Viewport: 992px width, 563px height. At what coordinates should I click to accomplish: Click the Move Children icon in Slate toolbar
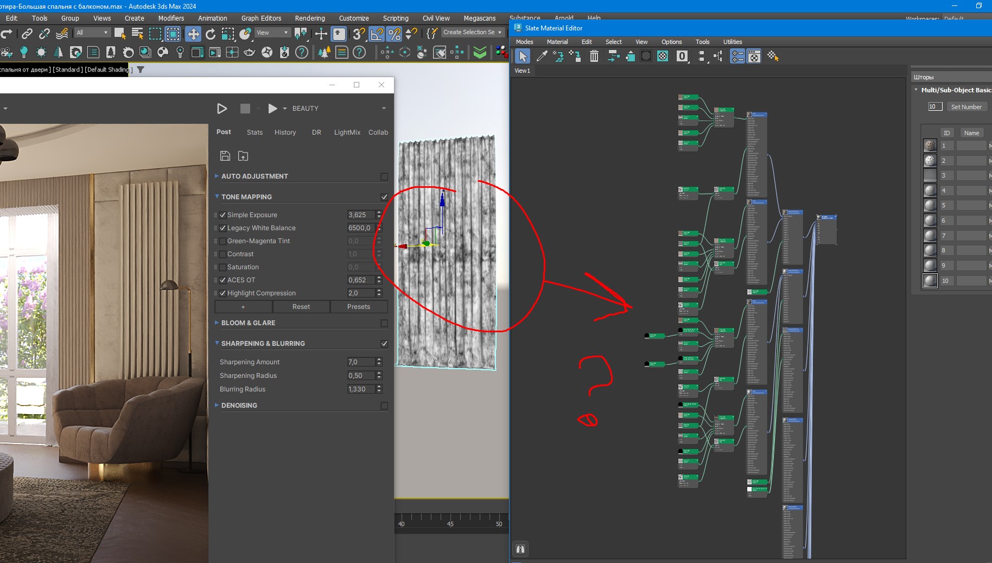point(613,56)
